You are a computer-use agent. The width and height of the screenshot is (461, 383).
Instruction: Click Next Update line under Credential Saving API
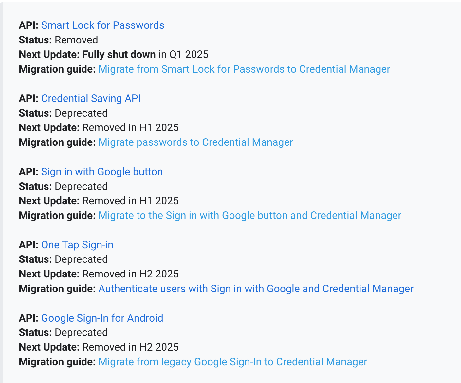[x=99, y=127]
